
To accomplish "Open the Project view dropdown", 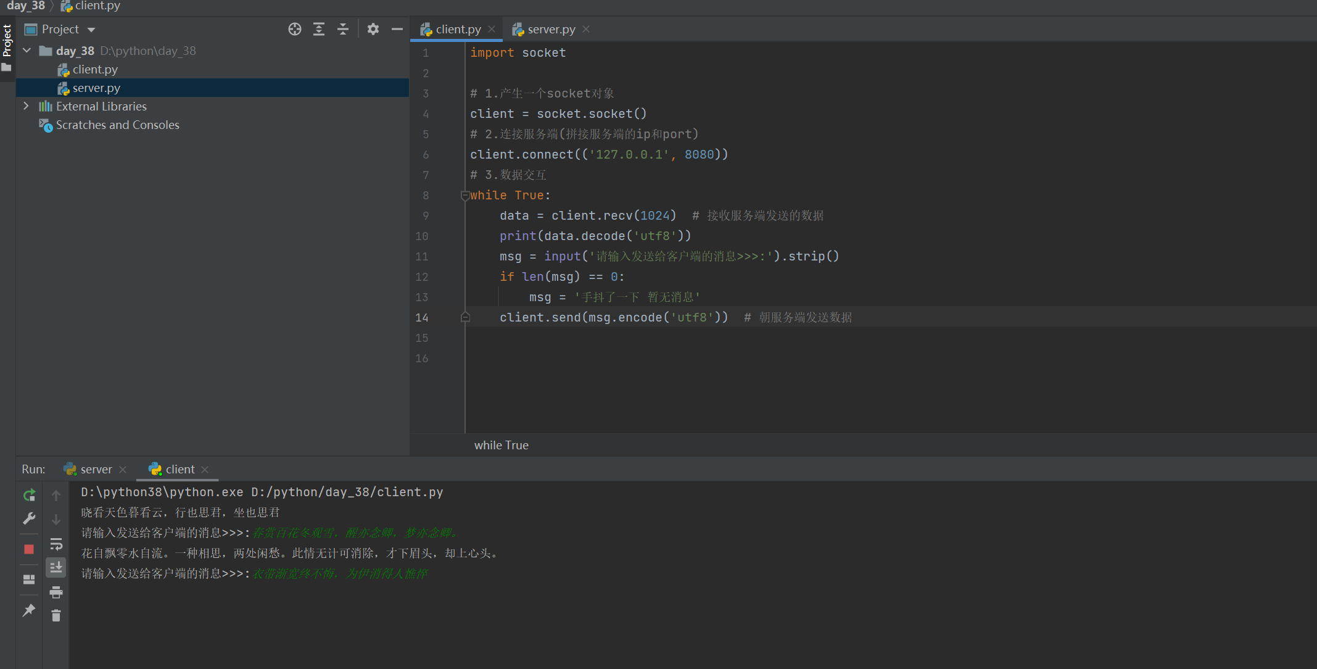I will coord(91,30).
